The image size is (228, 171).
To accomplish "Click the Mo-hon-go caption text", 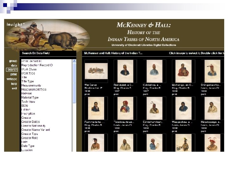I will [182, 85].
